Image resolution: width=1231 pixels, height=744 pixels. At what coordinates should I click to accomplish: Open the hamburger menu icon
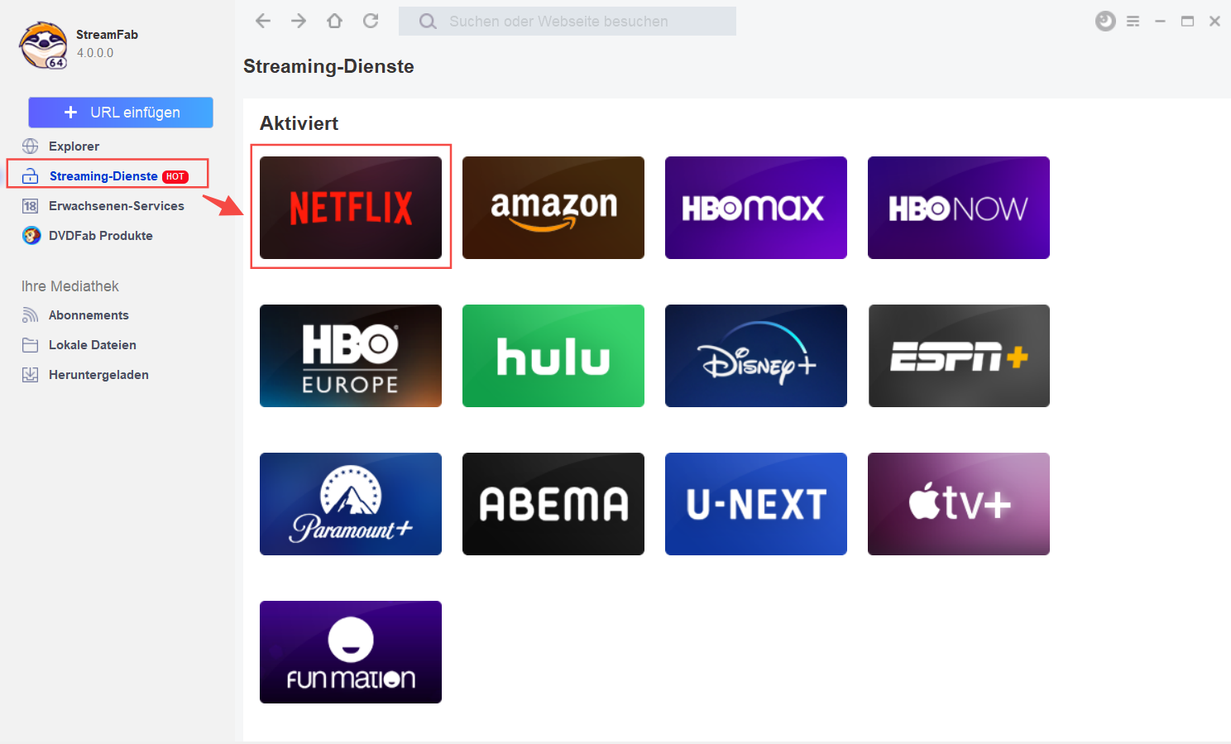[x=1133, y=22]
